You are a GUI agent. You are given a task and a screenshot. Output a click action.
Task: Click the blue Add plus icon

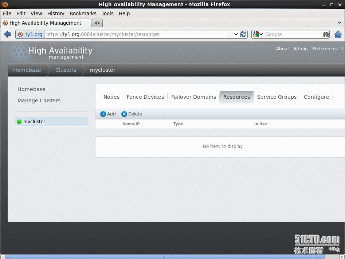[x=103, y=114]
